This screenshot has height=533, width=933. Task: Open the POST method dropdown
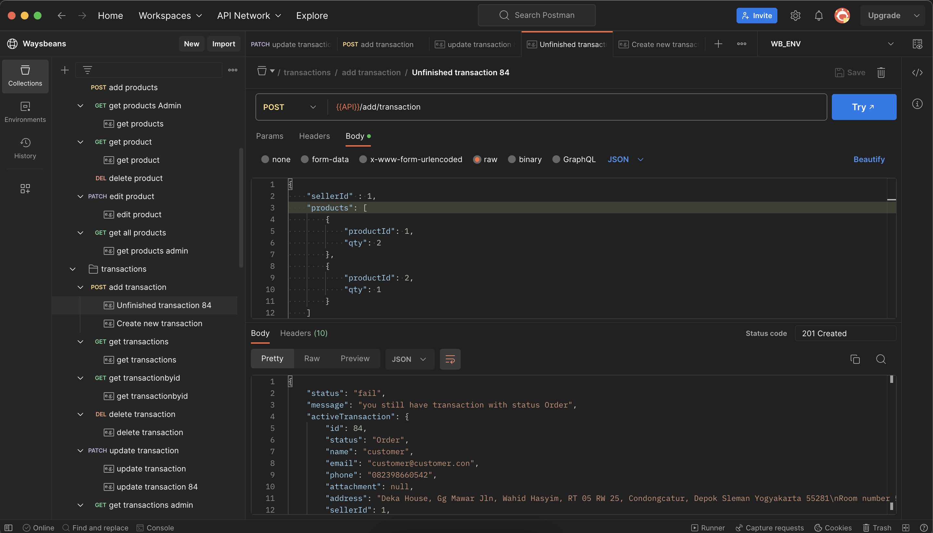289,107
